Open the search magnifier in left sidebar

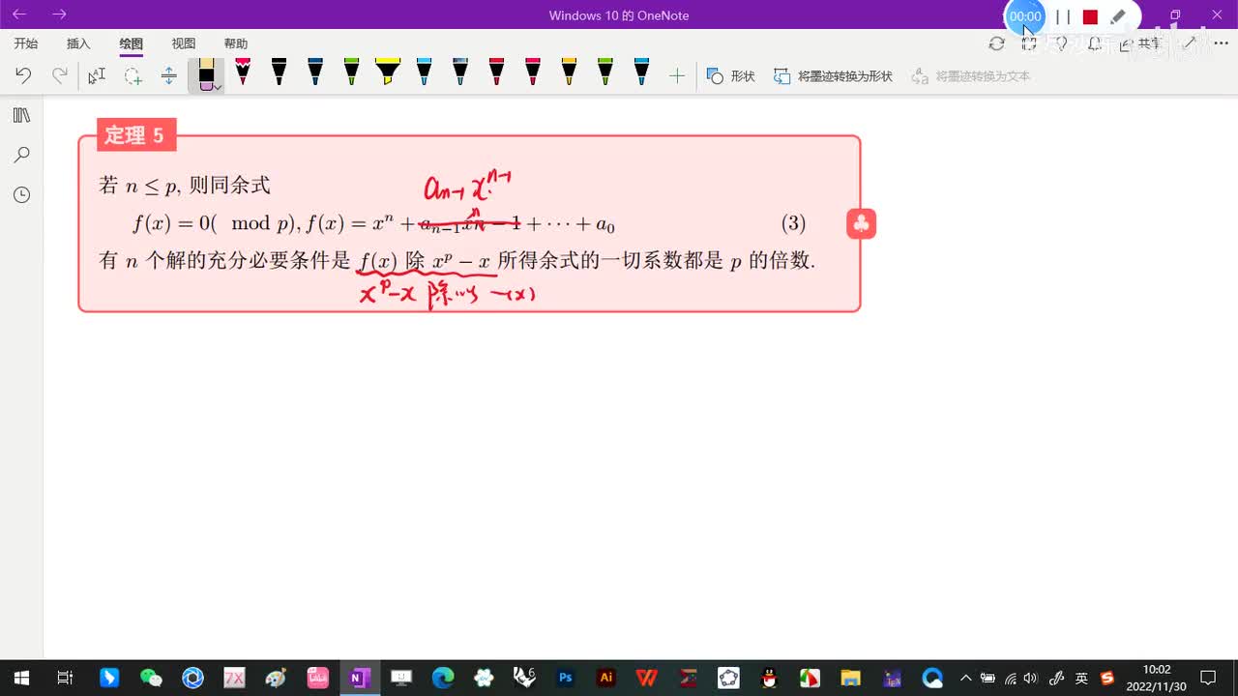[x=21, y=155]
